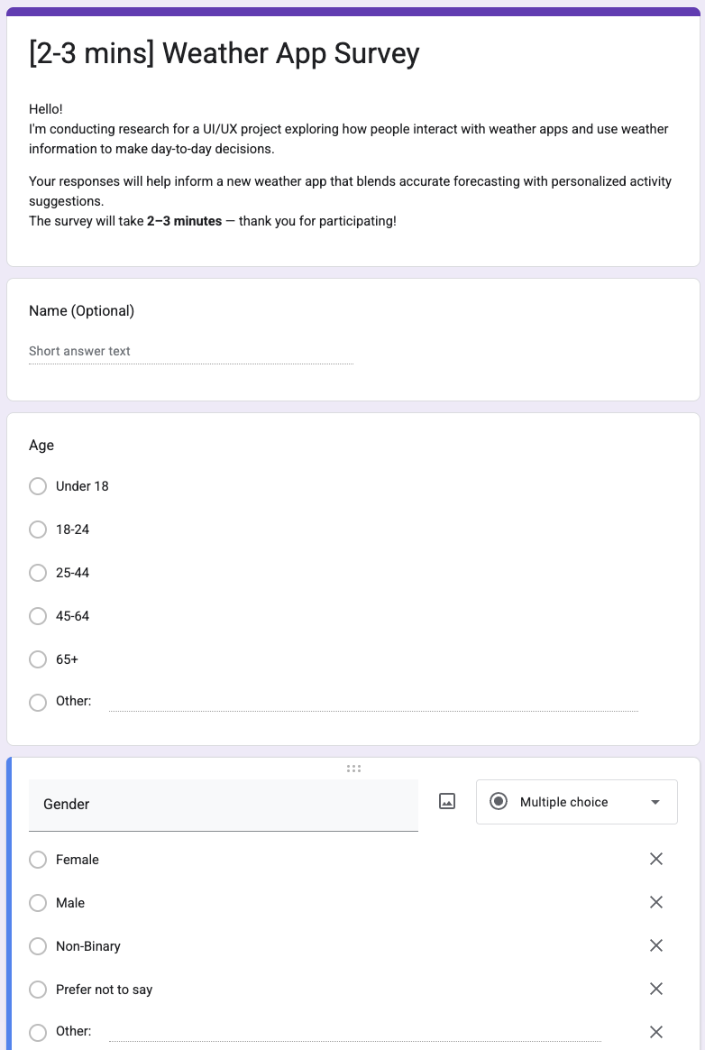705x1050 pixels.
Task: Click the Gender question title field
Action: pyautogui.click(x=223, y=804)
